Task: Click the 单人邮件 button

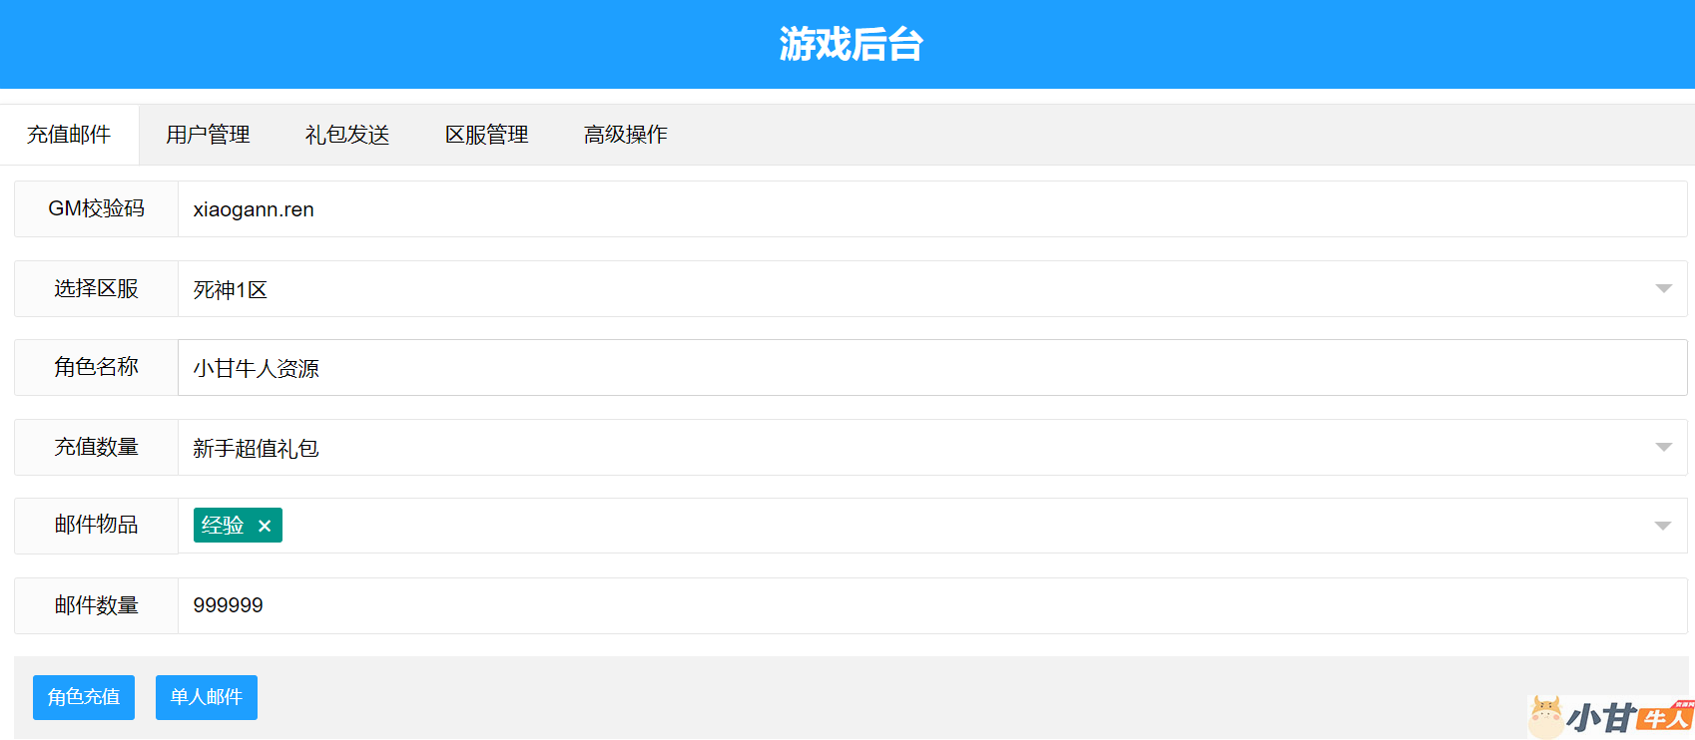Action: [207, 697]
